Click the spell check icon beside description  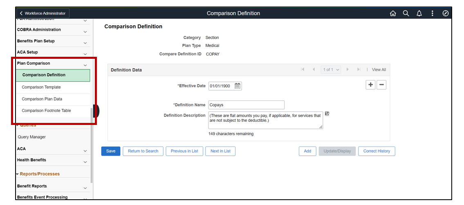(327, 114)
